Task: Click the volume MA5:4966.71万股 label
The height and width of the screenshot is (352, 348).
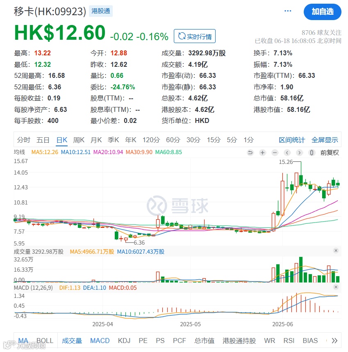Action: [92, 252]
